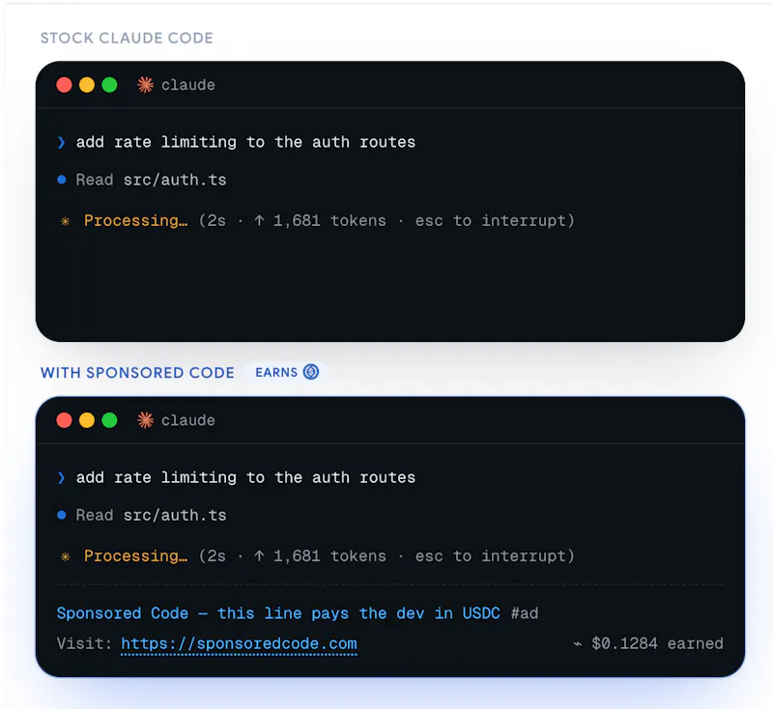Click the green maximize dot in the top terminal
The height and width of the screenshot is (709, 773).
pos(109,85)
